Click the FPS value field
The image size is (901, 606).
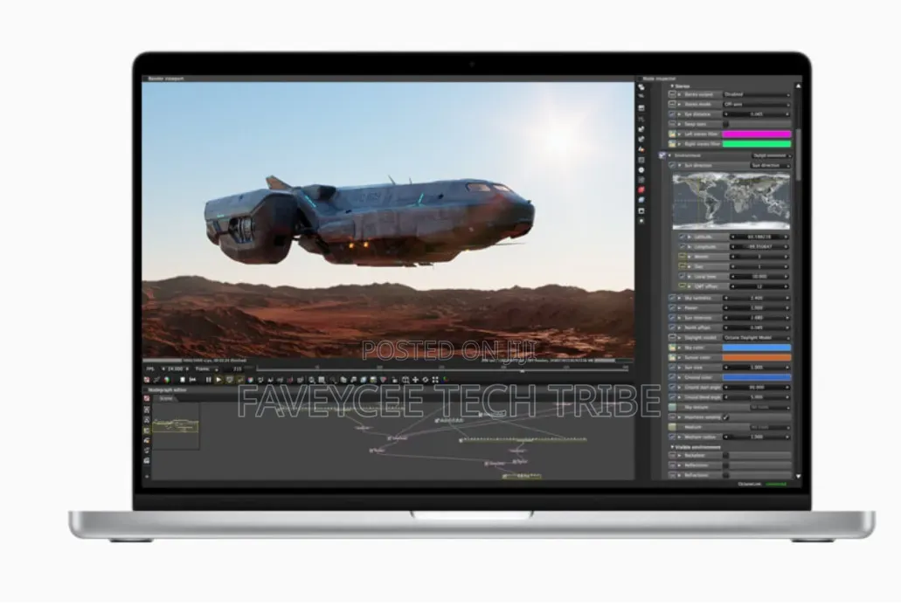pos(176,368)
